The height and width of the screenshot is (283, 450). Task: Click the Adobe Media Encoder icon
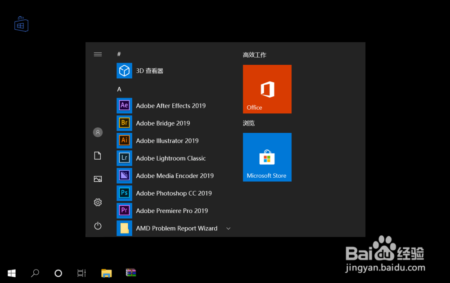coord(124,175)
